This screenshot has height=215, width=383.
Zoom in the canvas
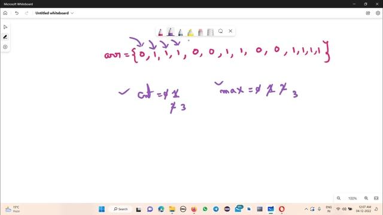point(366,198)
